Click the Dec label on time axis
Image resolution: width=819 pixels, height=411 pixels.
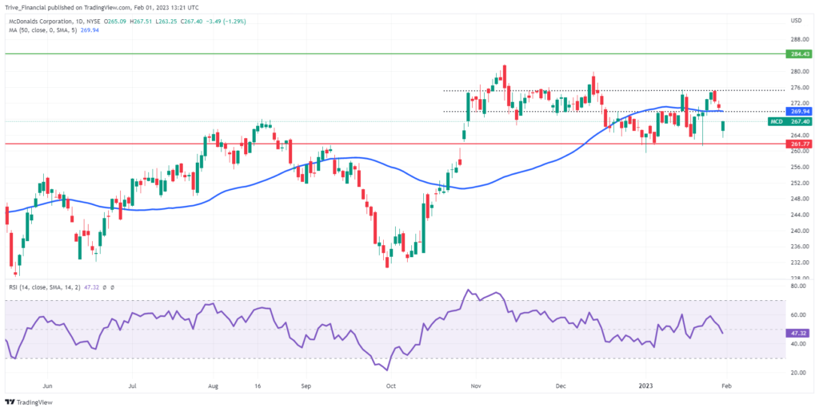560,387
